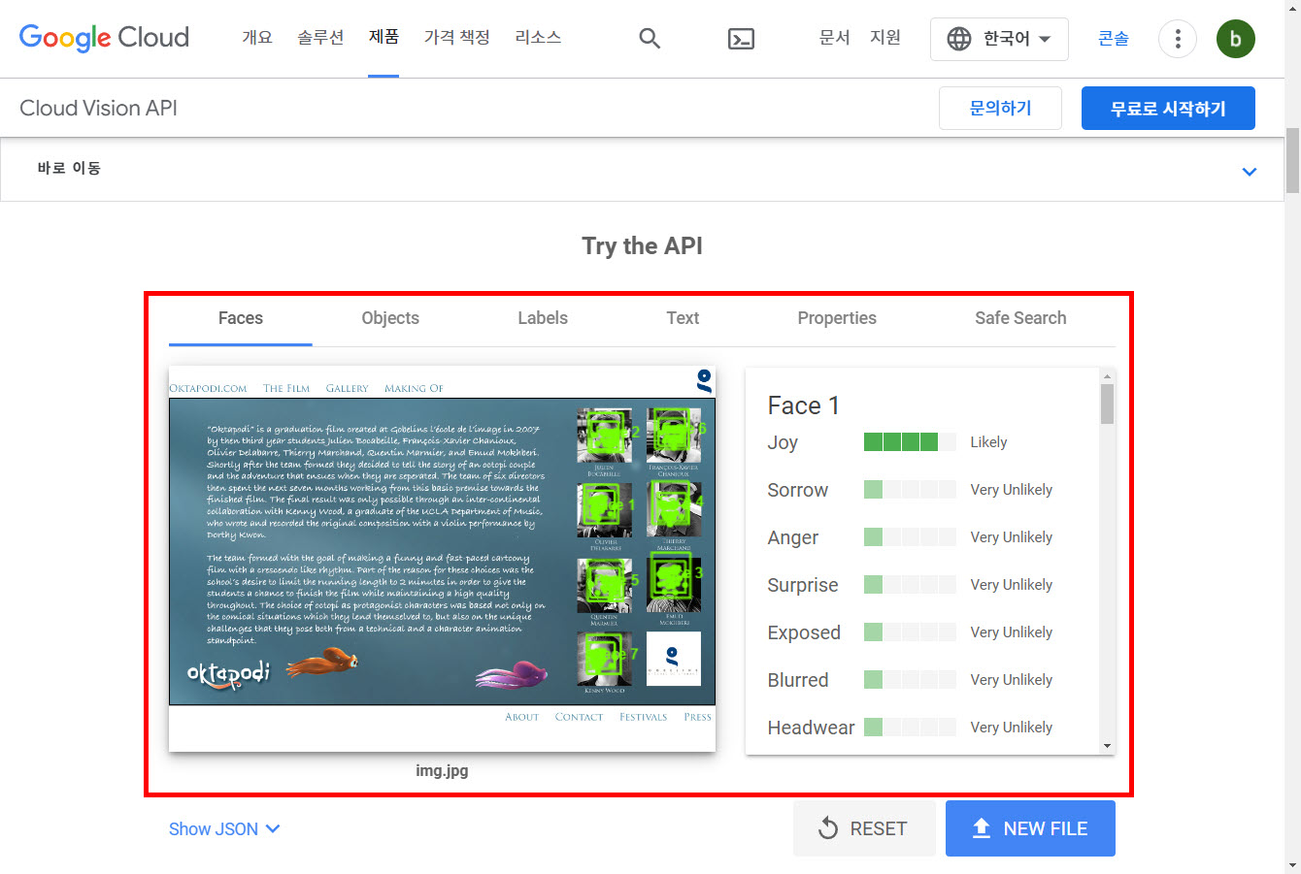The height and width of the screenshot is (874, 1301).
Task: Switch to the Labels tab
Action: point(543,318)
